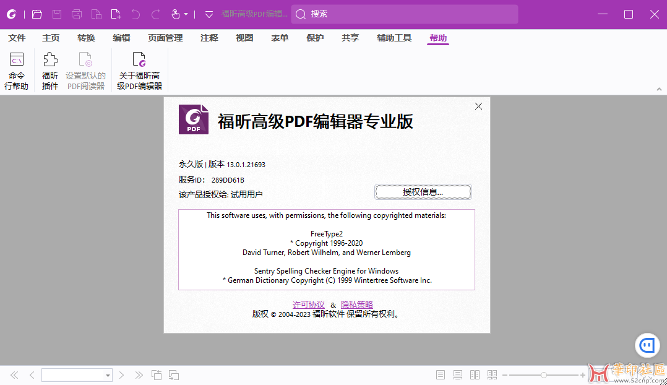Open the 隐私策略 link

point(357,305)
